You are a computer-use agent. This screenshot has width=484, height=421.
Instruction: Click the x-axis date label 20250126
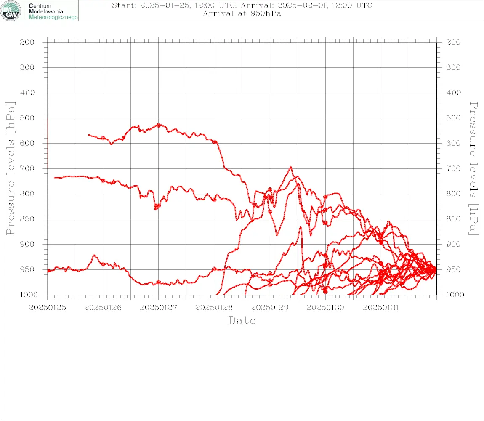[x=103, y=308]
